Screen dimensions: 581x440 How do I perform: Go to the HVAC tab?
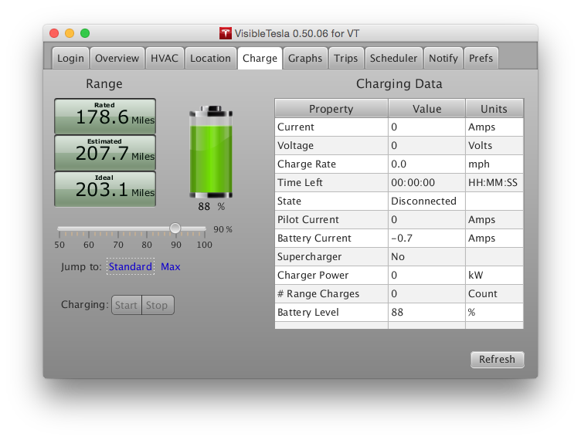coord(165,58)
